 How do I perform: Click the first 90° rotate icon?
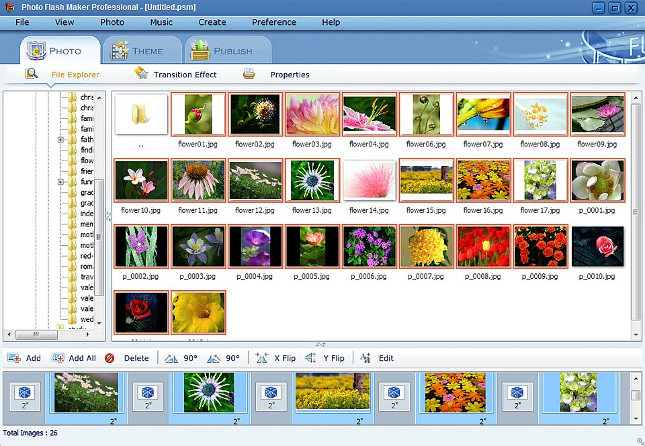171,358
